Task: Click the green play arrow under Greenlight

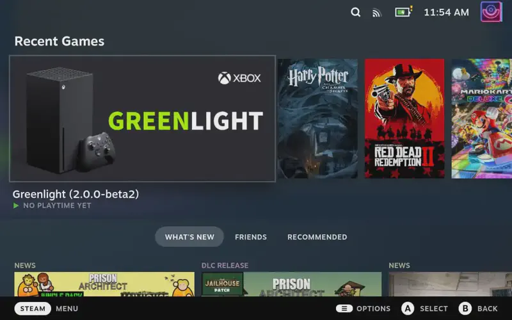Action: (17, 206)
